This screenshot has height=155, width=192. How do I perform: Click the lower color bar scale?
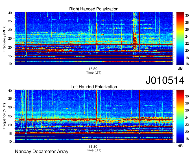point(180,116)
